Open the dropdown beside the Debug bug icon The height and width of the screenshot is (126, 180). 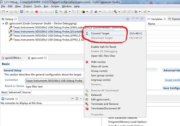point(140,12)
